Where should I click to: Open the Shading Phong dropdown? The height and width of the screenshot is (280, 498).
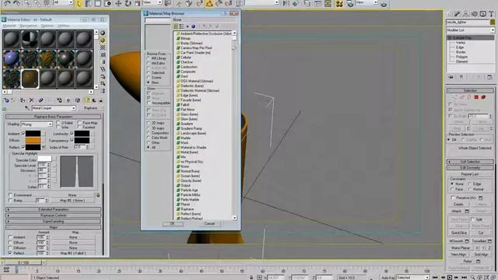pos(37,124)
